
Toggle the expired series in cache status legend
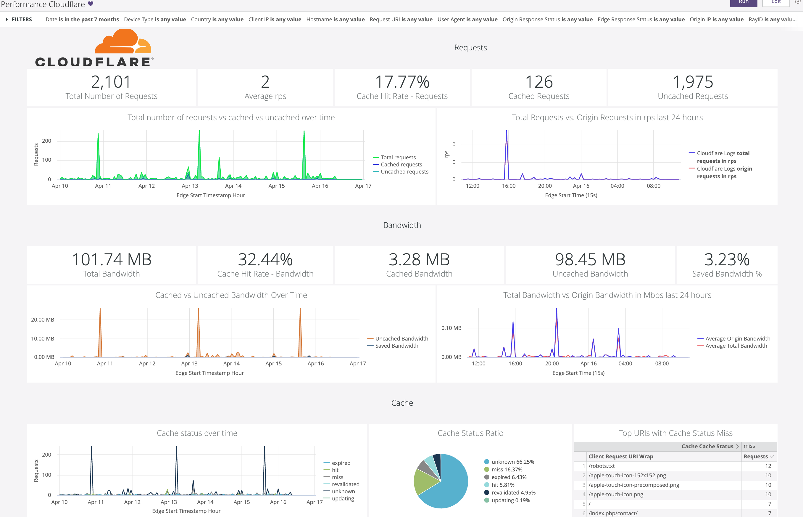341,463
